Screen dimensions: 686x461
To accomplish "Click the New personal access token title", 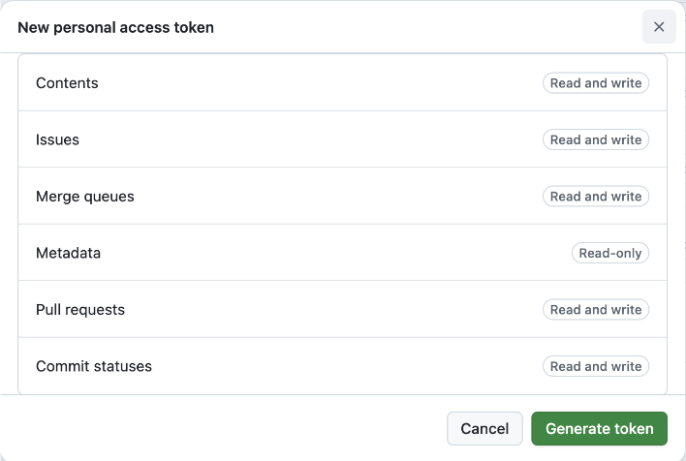I will coord(115,27).
